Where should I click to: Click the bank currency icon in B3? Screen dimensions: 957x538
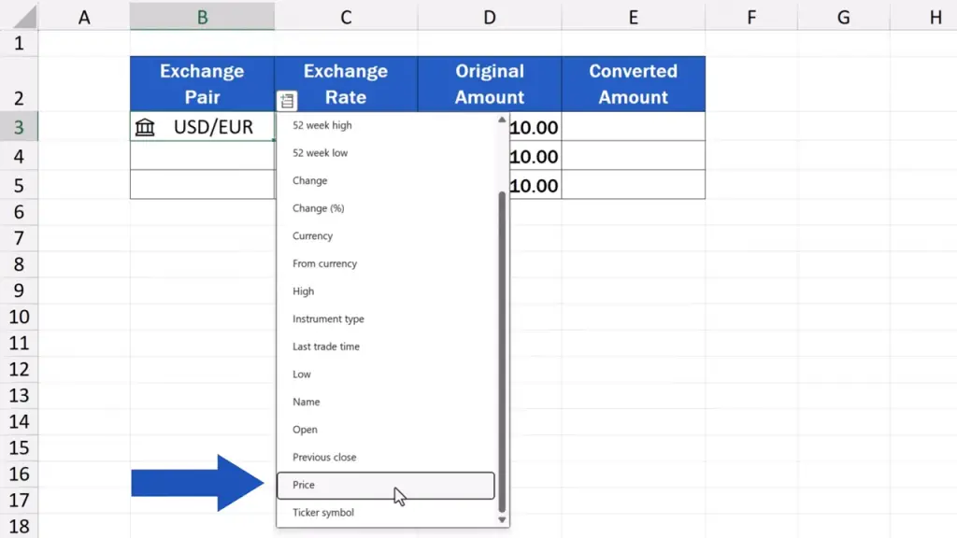click(x=145, y=127)
